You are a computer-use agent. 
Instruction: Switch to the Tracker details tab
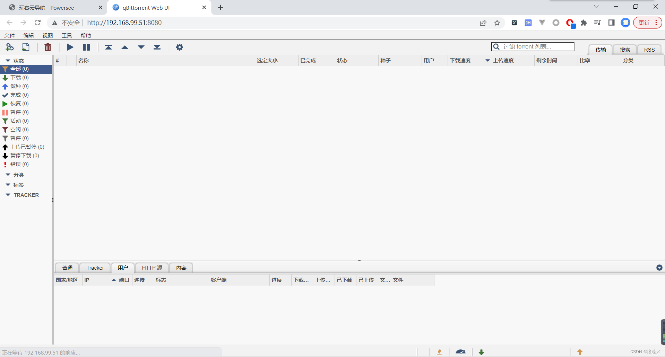point(95,268)
